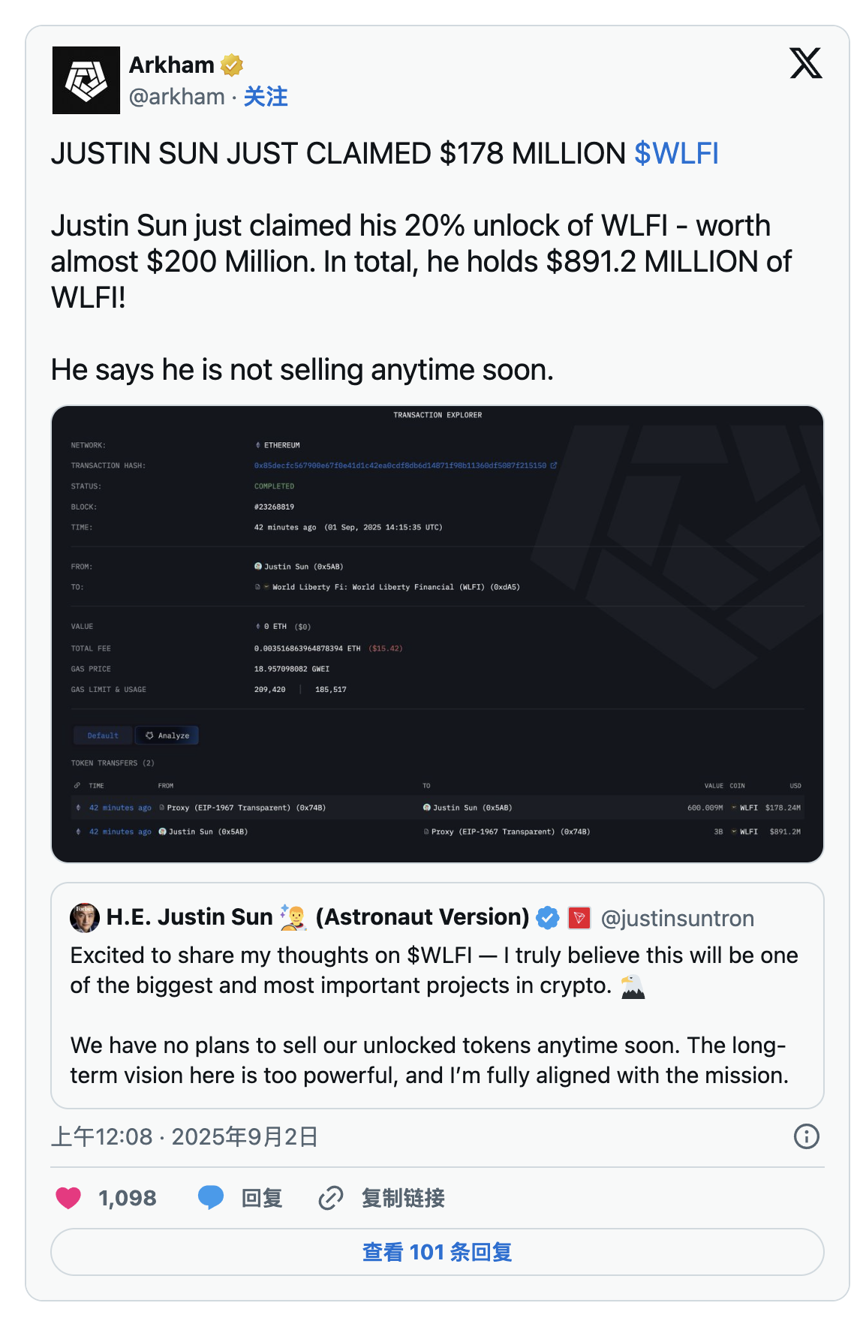Open the quoted Justin Sun tweet text

pyautogui.click(x=434, y=1015)
